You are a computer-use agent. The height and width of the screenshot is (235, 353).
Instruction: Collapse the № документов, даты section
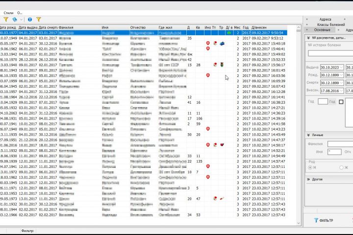pos(308,38)
